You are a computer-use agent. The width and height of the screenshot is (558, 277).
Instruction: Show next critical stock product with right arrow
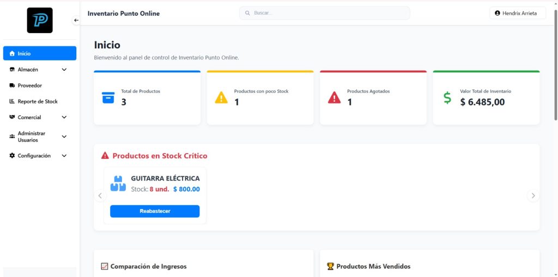[533, 196]
